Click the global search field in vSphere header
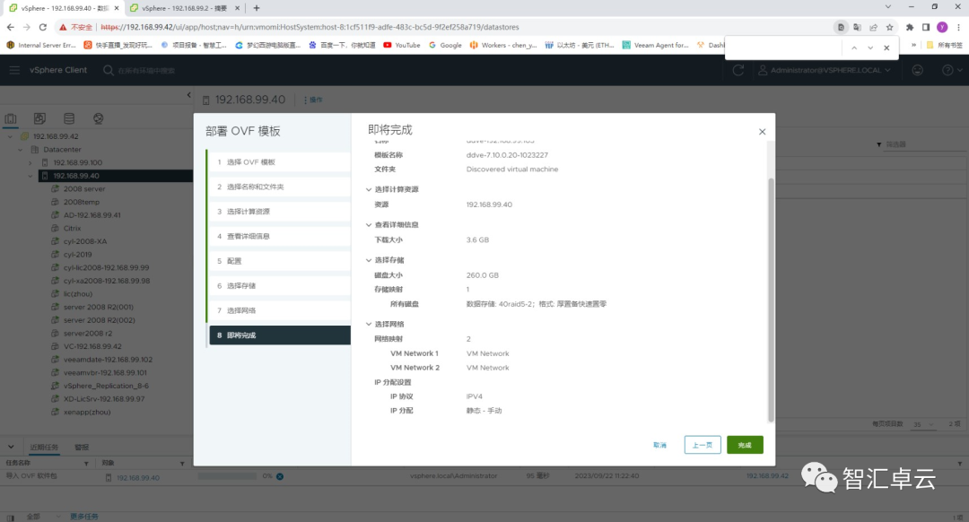969x522 pixels. tap(146, 71)
